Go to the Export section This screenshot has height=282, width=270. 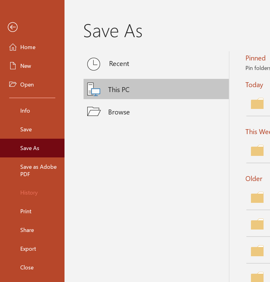coord(32,249)
